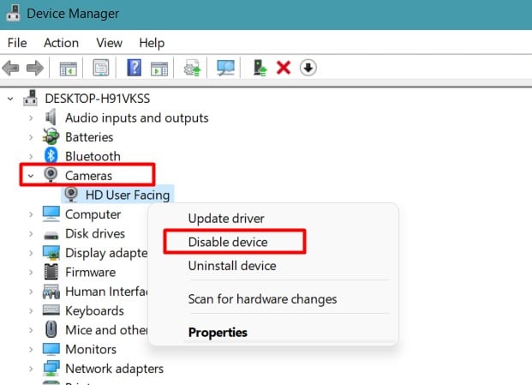Expand the Bluetooth chevron

31,157
